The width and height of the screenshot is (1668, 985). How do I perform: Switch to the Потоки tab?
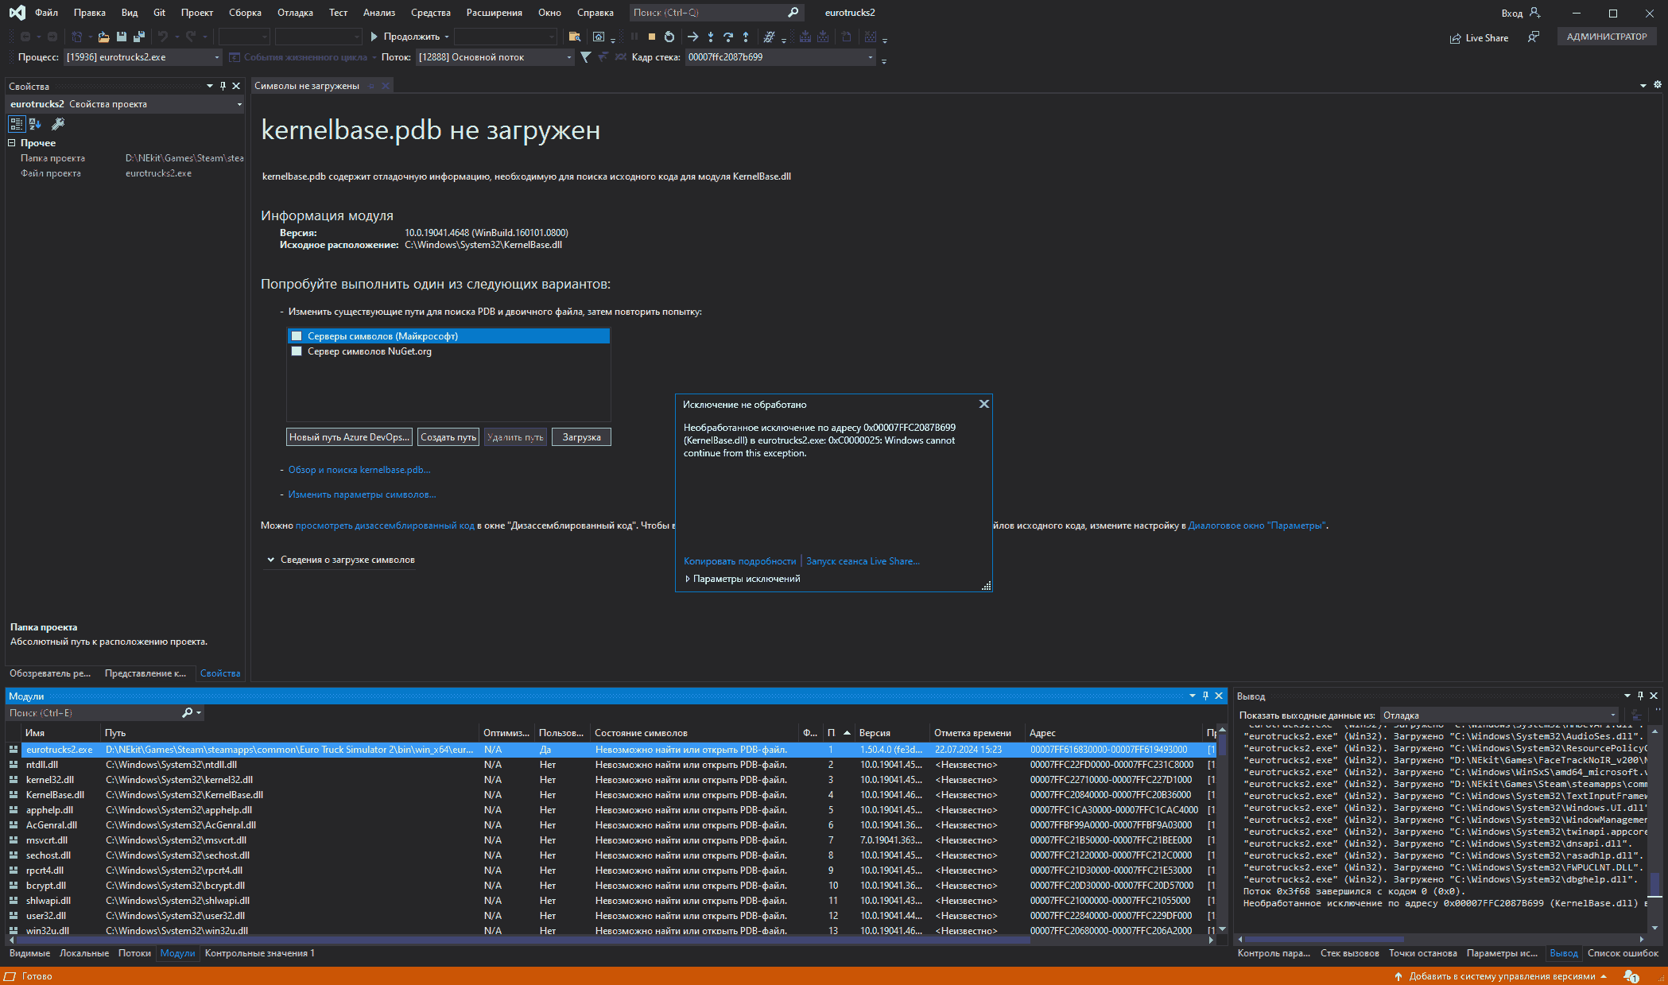click(x=134, y=953)
